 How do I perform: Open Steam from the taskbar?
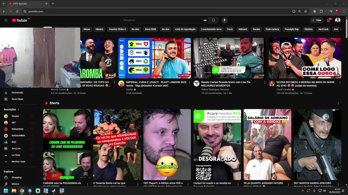pos(54,191)
